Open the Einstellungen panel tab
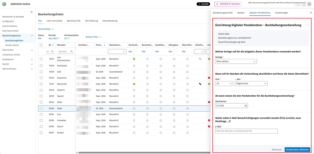 [282, 13]
